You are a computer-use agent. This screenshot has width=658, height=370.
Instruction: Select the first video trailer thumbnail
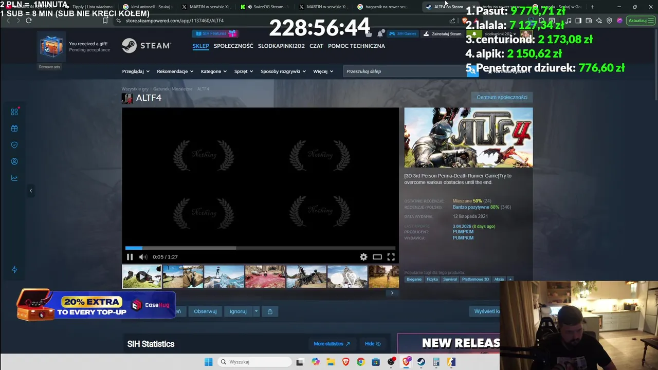point(141,276)
